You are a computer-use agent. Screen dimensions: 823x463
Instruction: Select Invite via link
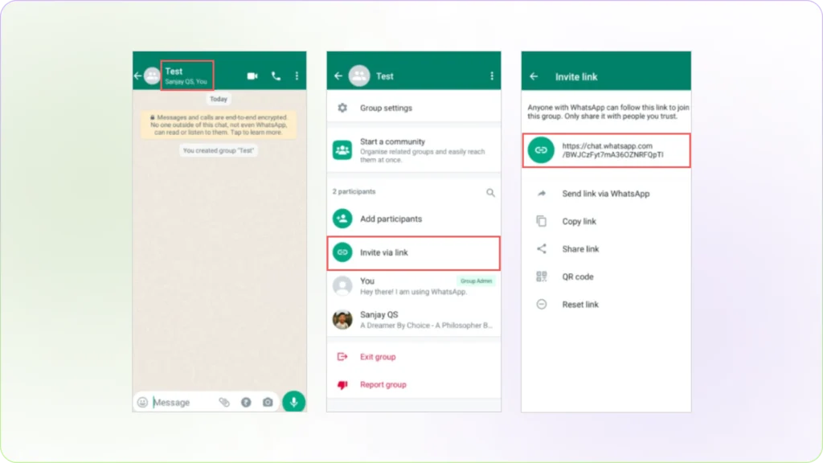(414, 253)
